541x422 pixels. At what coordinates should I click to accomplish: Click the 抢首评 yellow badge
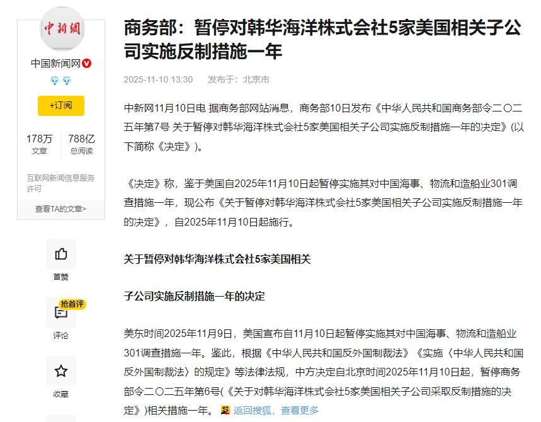(72, 304)
